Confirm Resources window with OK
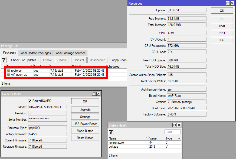Screen dimensions: 236x159 (x=222, y=11)
